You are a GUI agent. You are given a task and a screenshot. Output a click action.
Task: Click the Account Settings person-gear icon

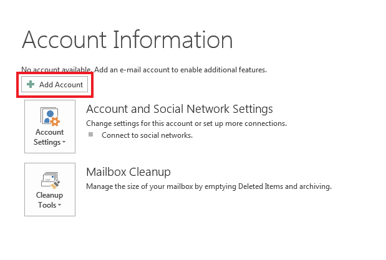click(50, 117)
